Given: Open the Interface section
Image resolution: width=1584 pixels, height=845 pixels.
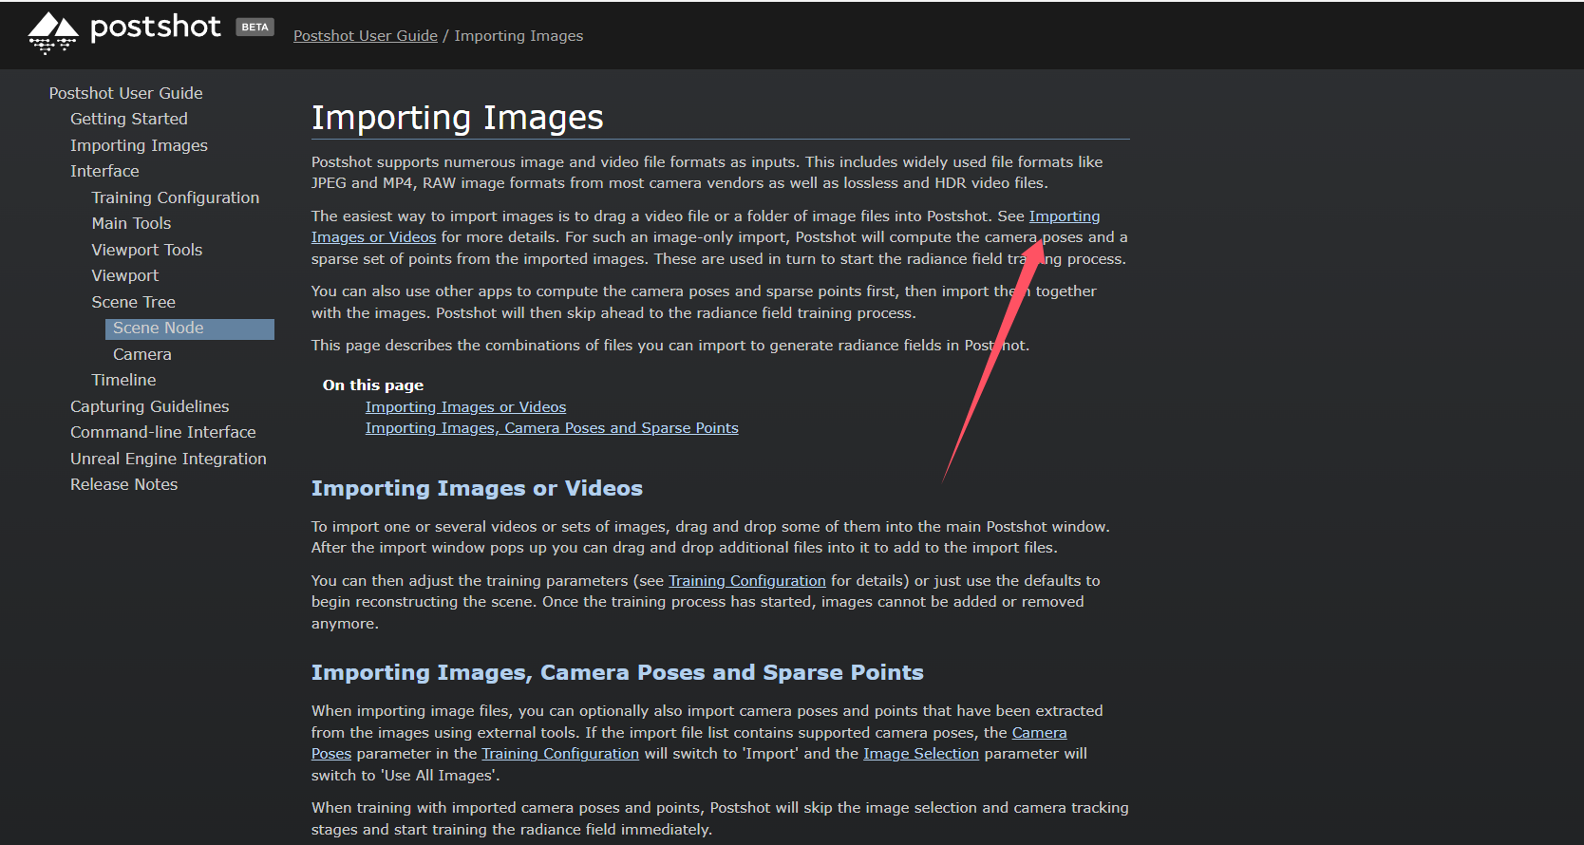Looking at the screenshot, I should [x=104, y=171].
